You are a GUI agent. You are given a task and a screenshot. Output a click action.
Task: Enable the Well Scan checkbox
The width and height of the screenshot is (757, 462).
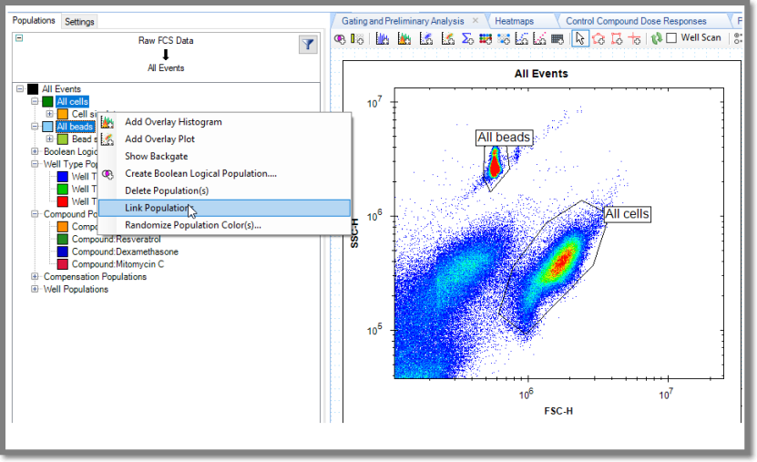coord(671,38)
